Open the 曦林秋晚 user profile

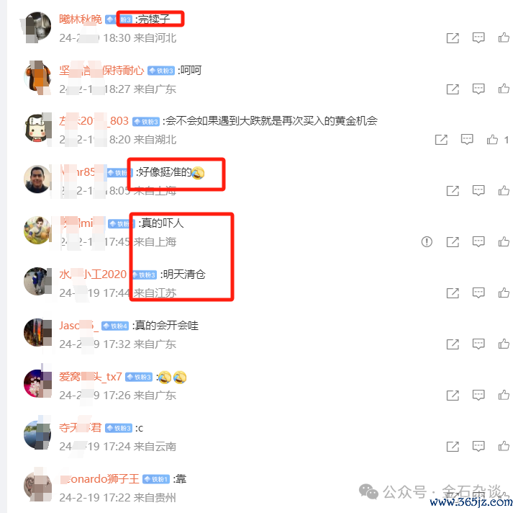pos(81,19)
